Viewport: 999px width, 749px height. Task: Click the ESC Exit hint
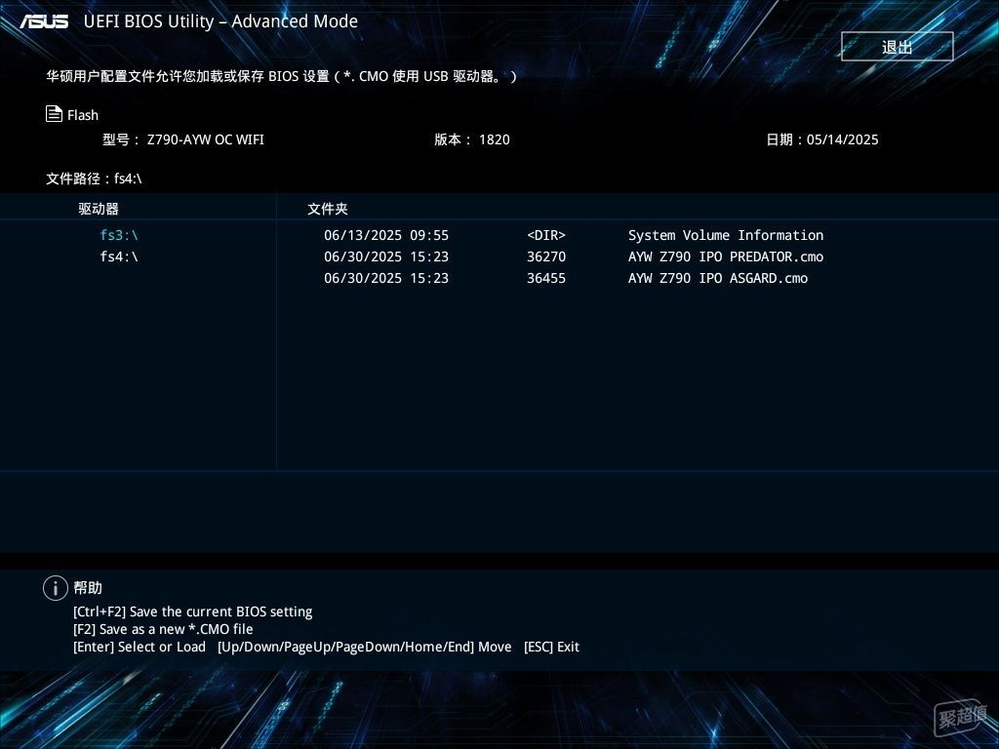click(551, 648)
